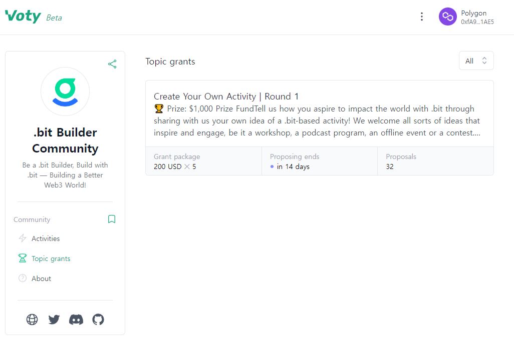Screen dimensions: 514x343
Task: Click the trophy Prize emoji in description
Action: (x=159, y=108)
